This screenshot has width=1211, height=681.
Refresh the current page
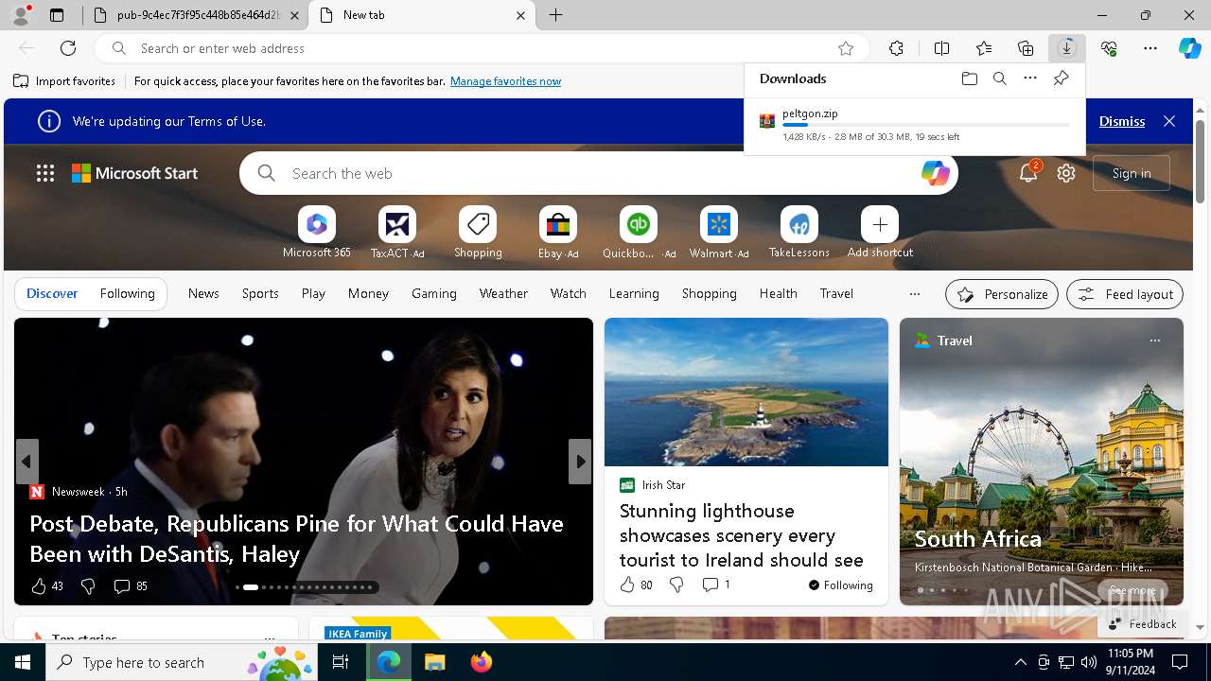pos(68,48)
